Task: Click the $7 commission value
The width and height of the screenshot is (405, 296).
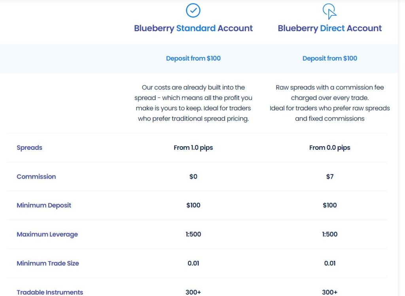Action: 329,177
